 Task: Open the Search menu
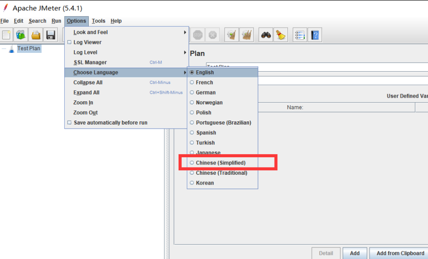(37, 21)
